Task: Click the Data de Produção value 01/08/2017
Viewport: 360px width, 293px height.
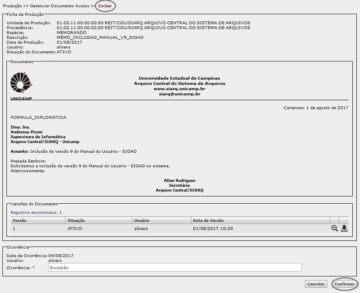Action: pyautogui.click(x=69, y=42)
